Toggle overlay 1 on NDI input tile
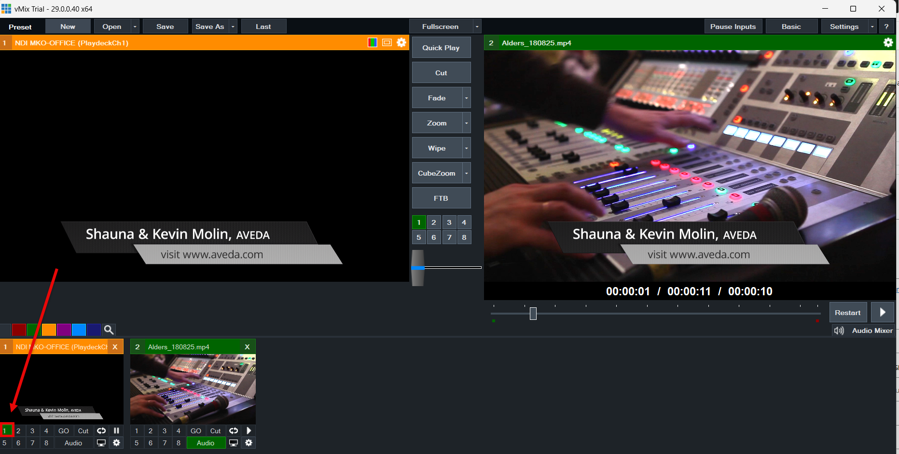Viewport: 899px width, 454px height. coord(5,431)
